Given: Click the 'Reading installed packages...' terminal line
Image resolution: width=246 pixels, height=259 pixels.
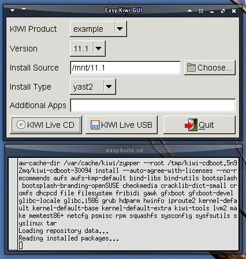Looking at the screenshot, I should pos(69,238).
